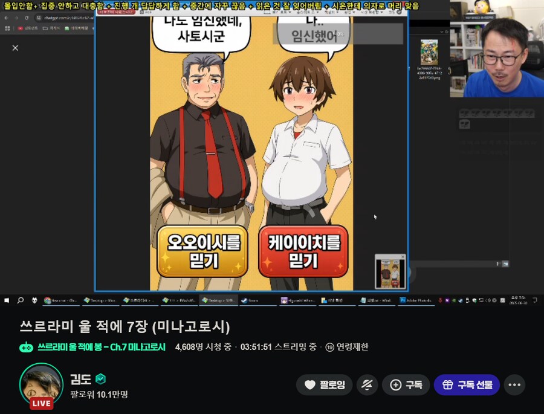Click the browser back arrow

click(x=6, y=18)
